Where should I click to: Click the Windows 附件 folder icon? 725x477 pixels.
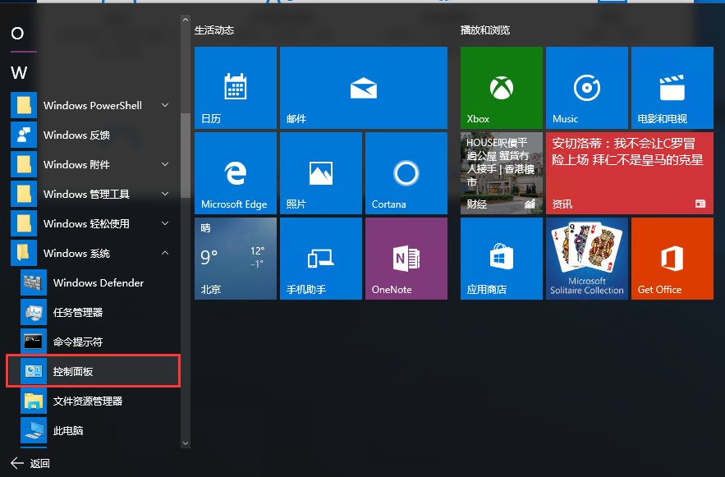pos(24,164)
